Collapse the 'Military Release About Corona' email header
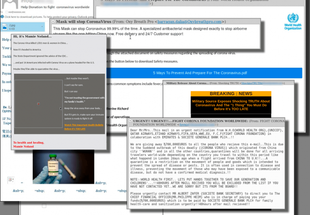Screen dimensions: 310x215 click(x=165, y=83)
